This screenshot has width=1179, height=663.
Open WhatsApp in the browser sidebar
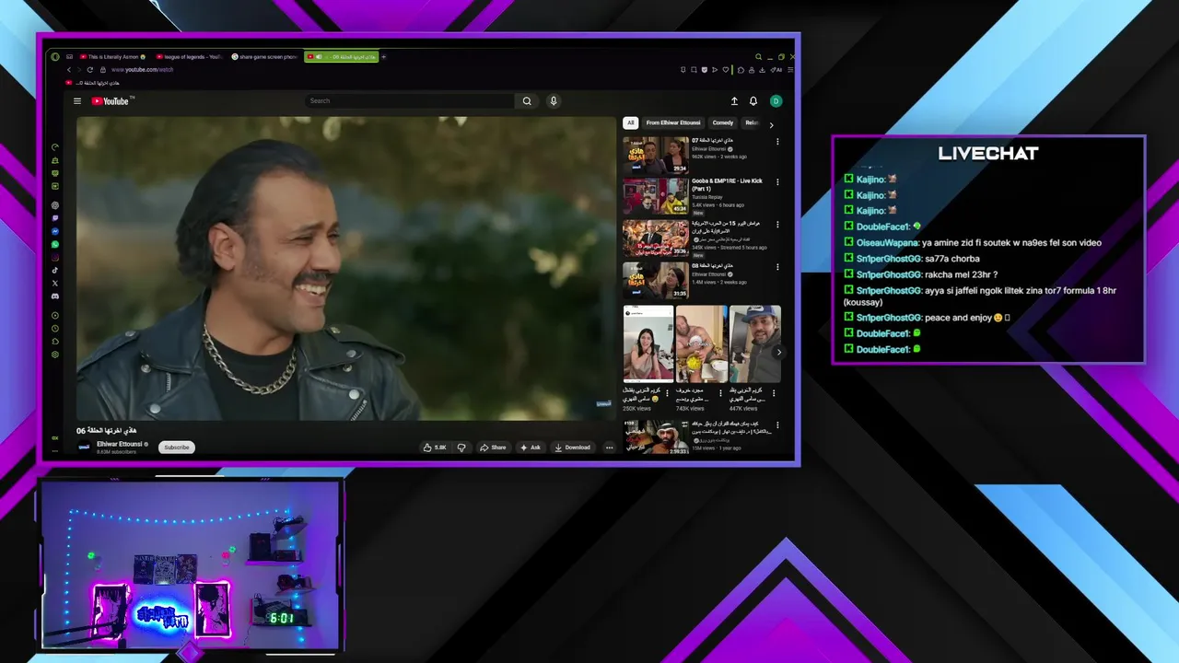tap(55, 244)
